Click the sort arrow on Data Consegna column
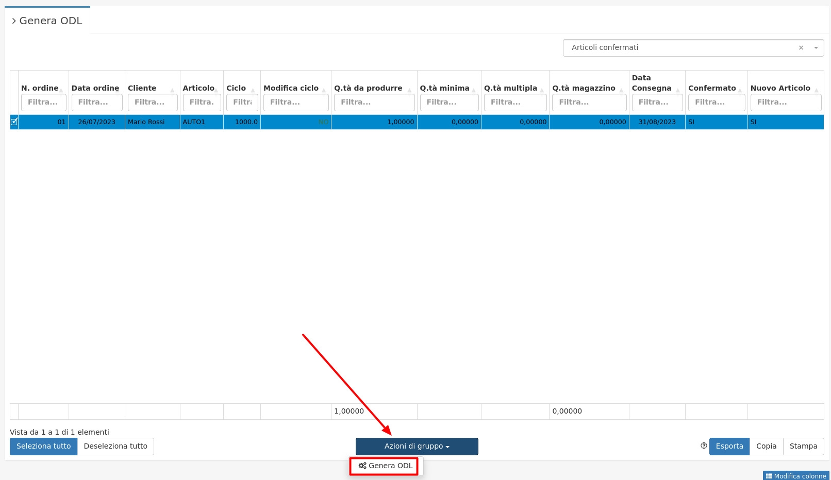The width and height of the screenshot is (831, 480). 678,90
